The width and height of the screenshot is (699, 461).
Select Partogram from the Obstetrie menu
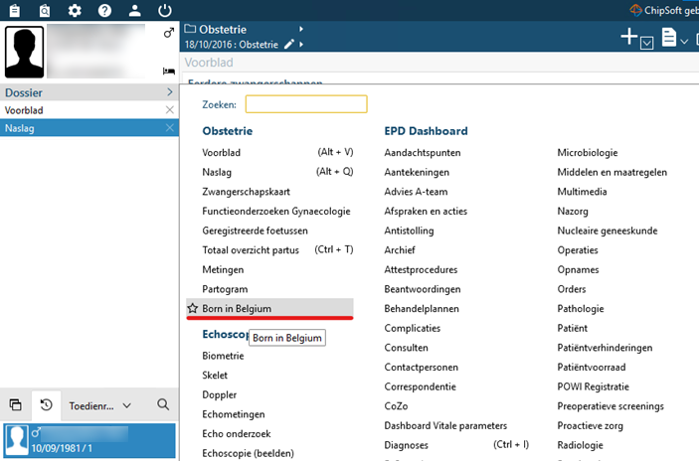point(225,289)
